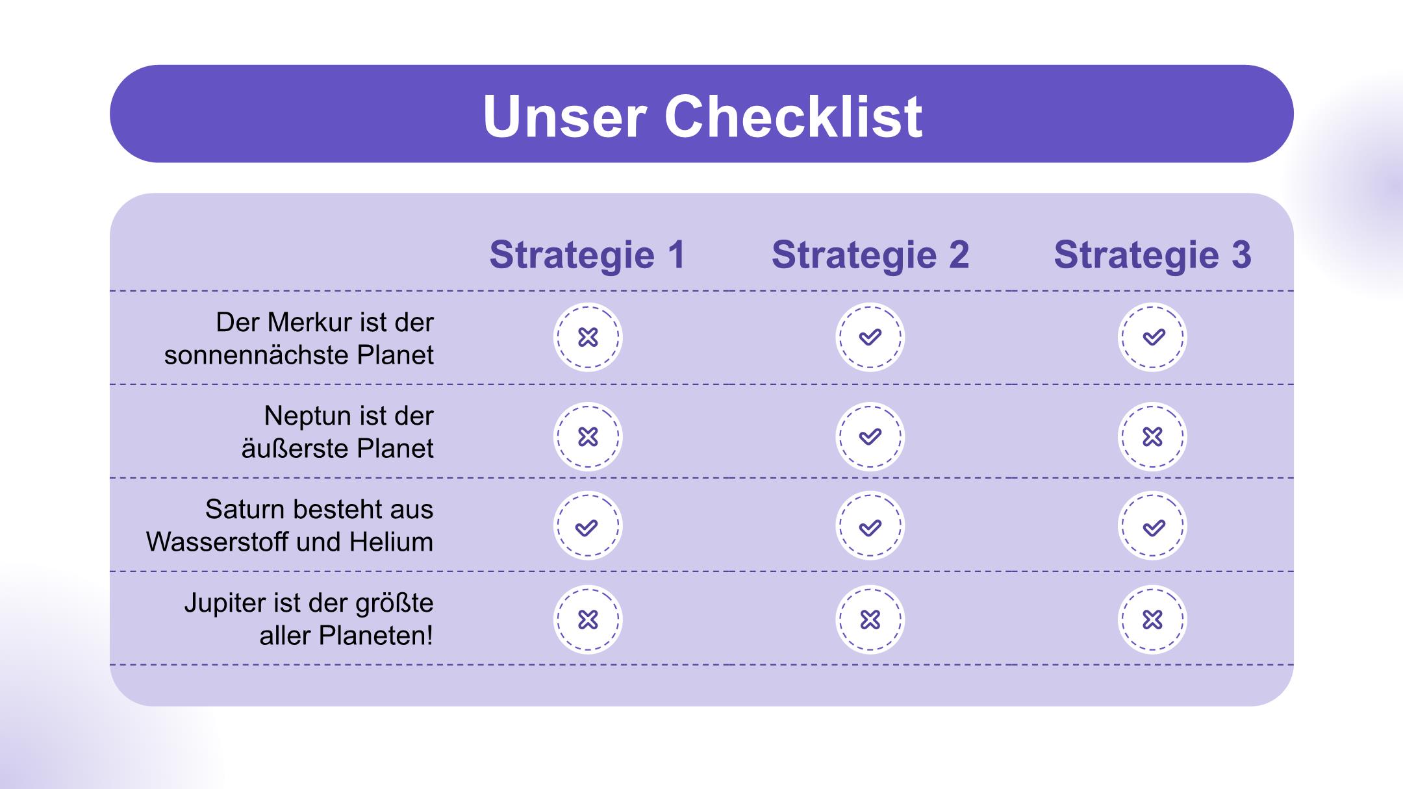1403x789 pixels.
Task: Click the Jupiter cross icon under Strategie 3
Action: [1152, 620]
